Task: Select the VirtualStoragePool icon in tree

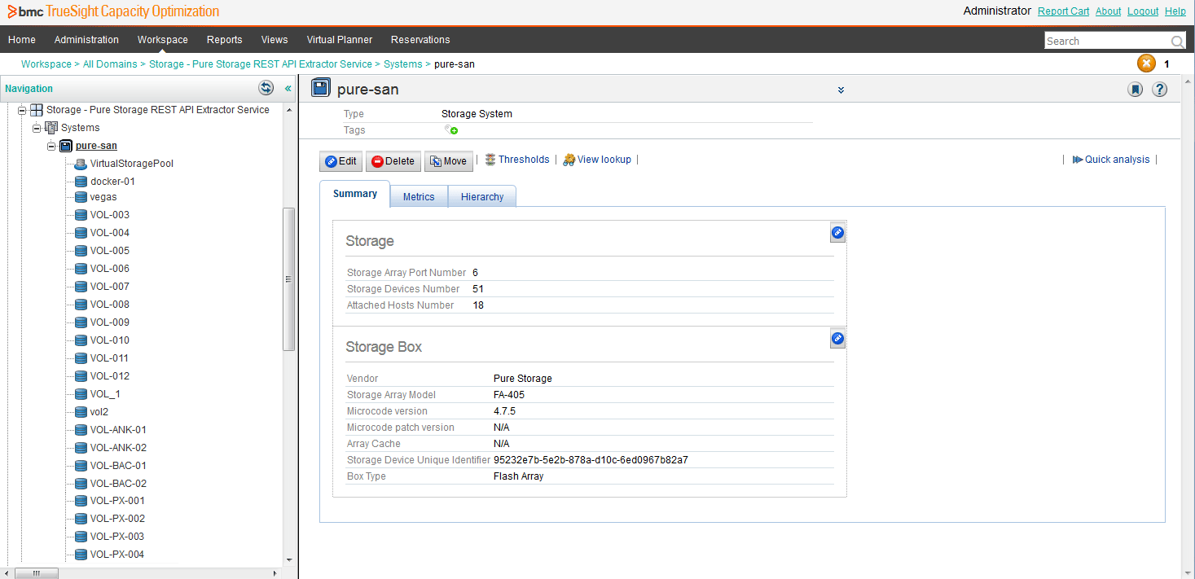Action: (x=81, y=164)
